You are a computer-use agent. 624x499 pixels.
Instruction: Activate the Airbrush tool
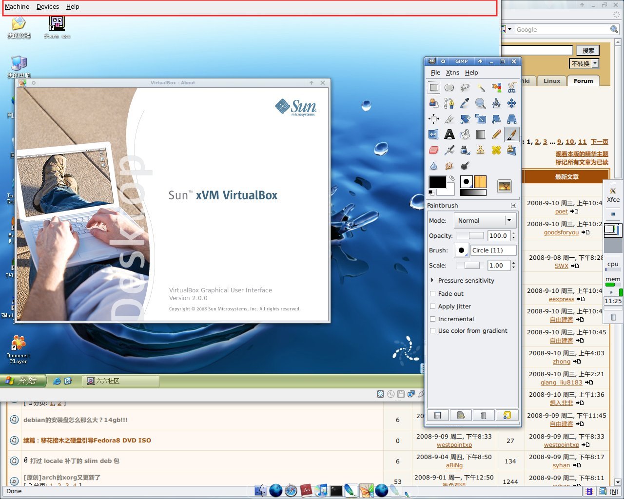click(x=449, y=150)
